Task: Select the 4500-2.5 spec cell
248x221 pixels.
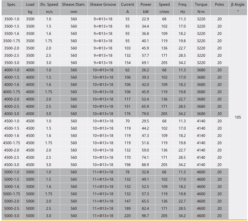Action: 11,157
